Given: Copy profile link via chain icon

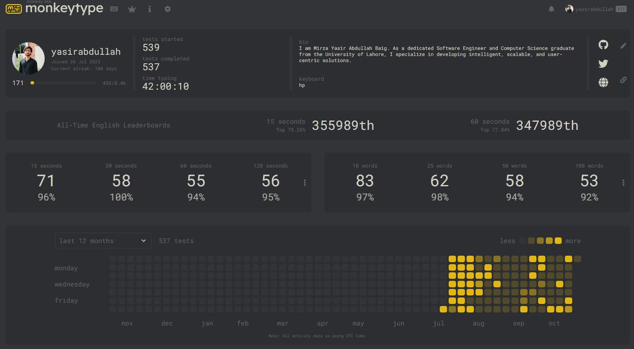Looking at the screenshot, I should click(x=623, y=80).
